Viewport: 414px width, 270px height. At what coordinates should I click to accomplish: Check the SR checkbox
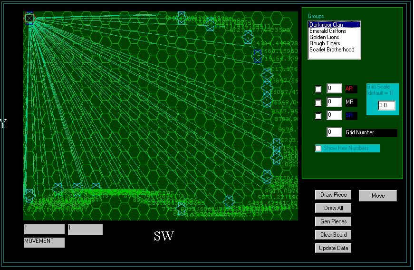(x=318, y=116)
